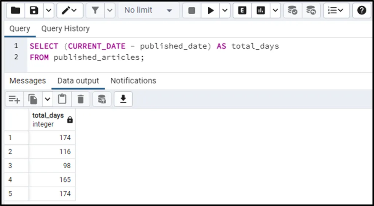This screenshot has height=206, width=374.
Task: Switch to the Query History tab
Action: coord(65,29)
